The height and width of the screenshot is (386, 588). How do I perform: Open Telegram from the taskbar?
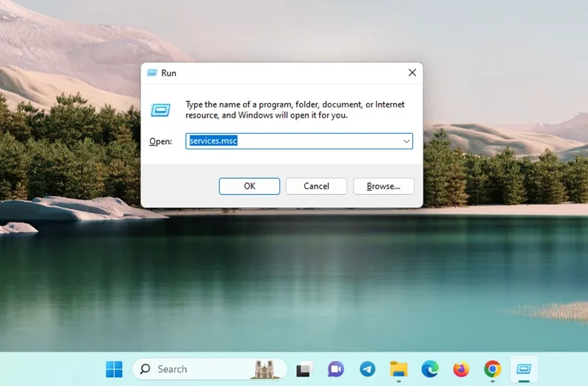pos(367,369)
